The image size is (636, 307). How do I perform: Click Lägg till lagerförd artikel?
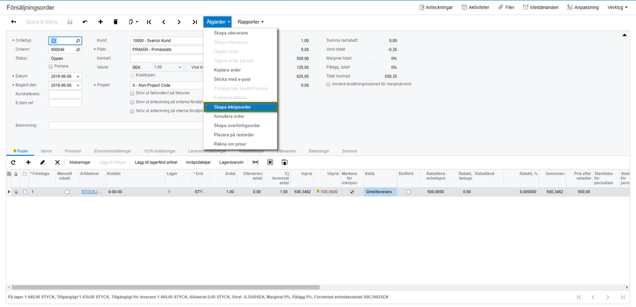coord(156,163)
